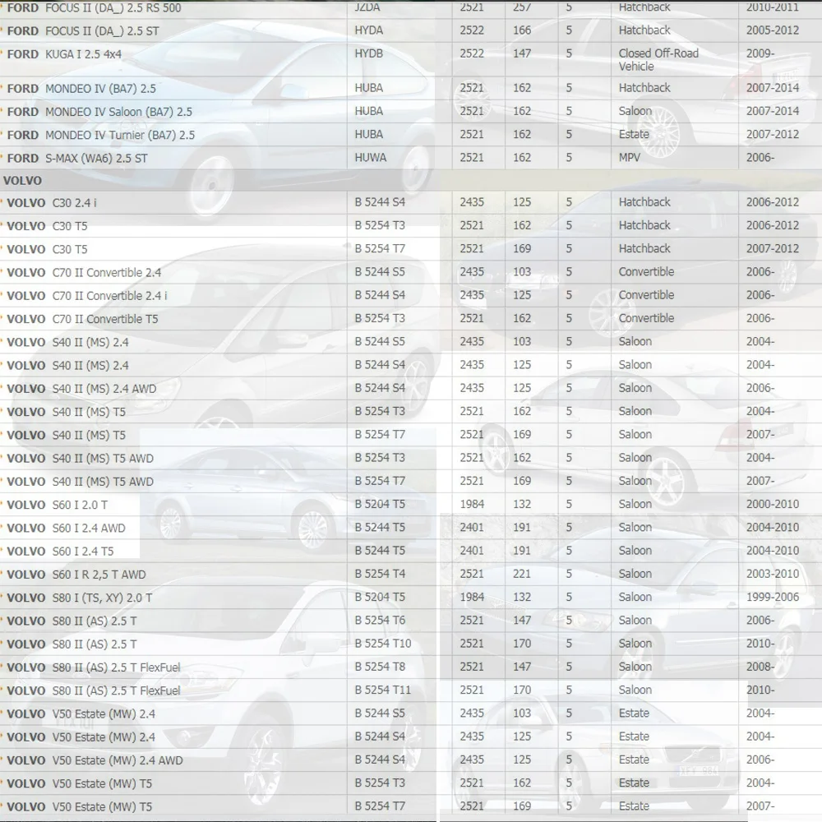Click '2401' in S60 I 2.4 AWD row
The height and width of the screenshot is (822, 822).
[472, 528]
